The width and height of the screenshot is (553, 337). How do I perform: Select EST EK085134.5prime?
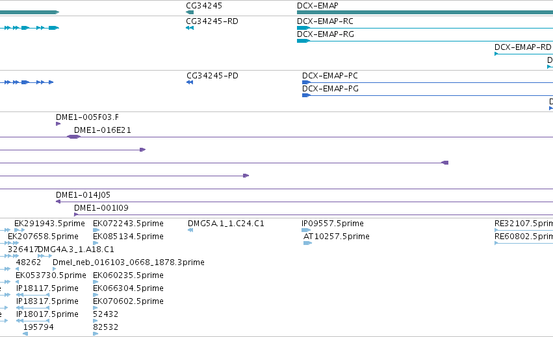pos(128,237)
